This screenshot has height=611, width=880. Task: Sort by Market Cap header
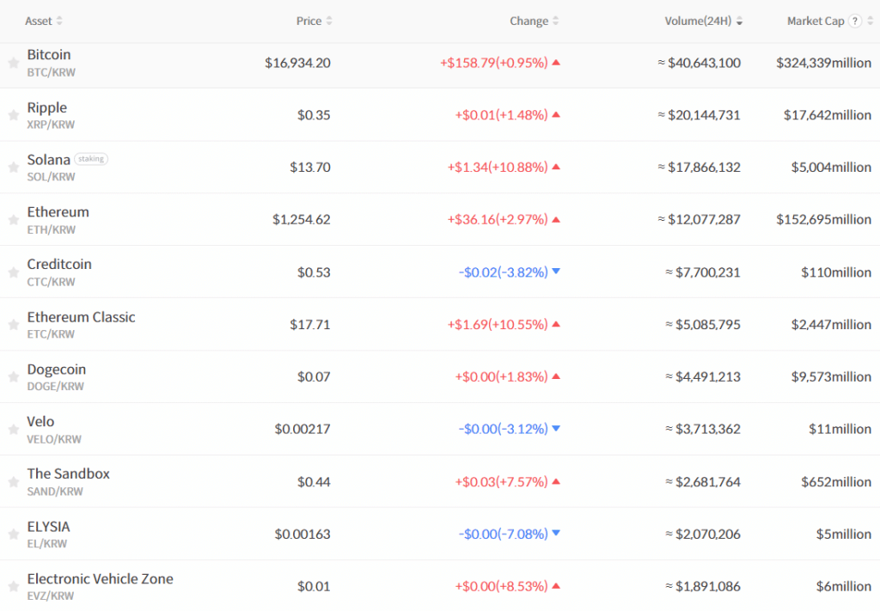click(816, 21)
